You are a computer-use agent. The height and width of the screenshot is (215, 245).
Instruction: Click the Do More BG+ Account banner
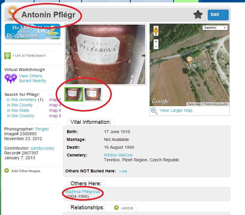click(x=33, y=31)
